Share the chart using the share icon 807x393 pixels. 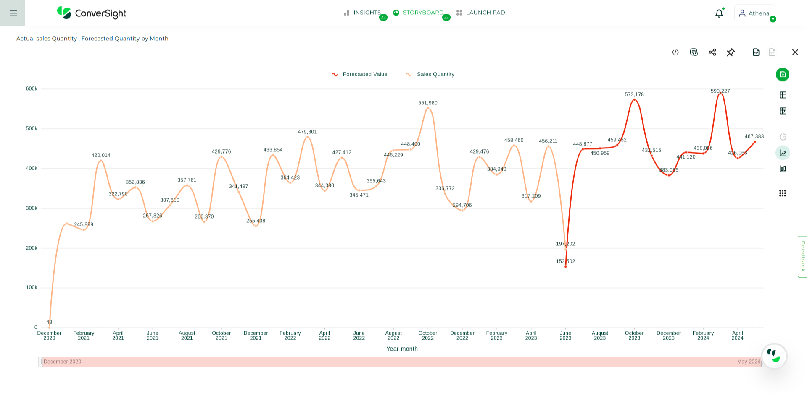tap(712, 52)
